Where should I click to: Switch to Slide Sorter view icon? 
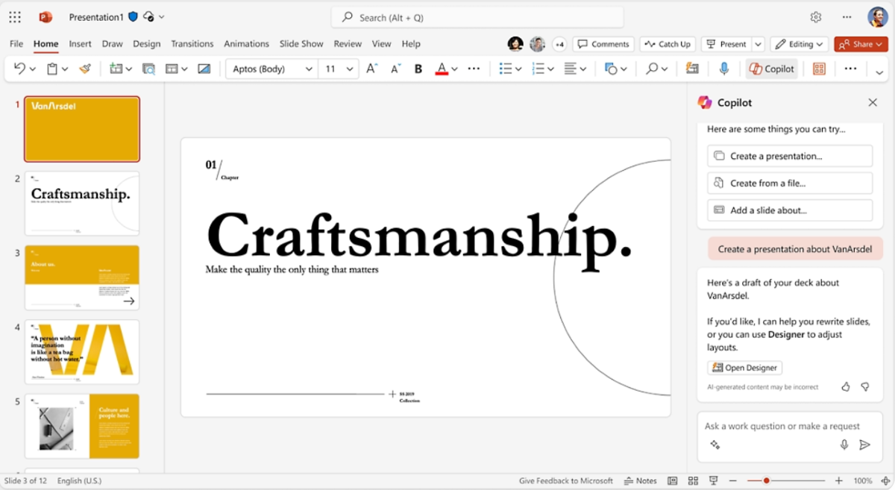coord(693,481)
